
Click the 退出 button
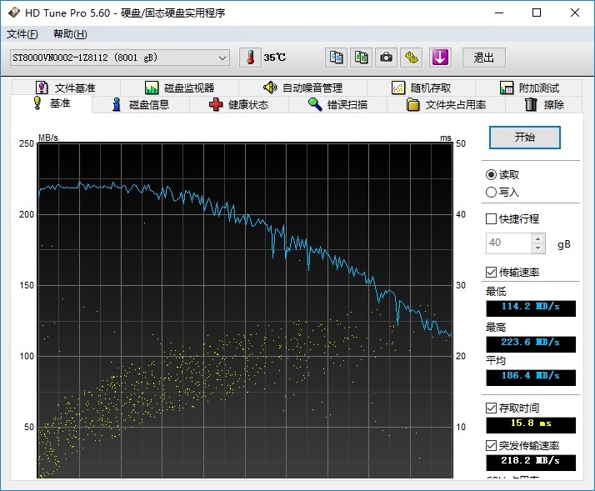coord(484,58)
